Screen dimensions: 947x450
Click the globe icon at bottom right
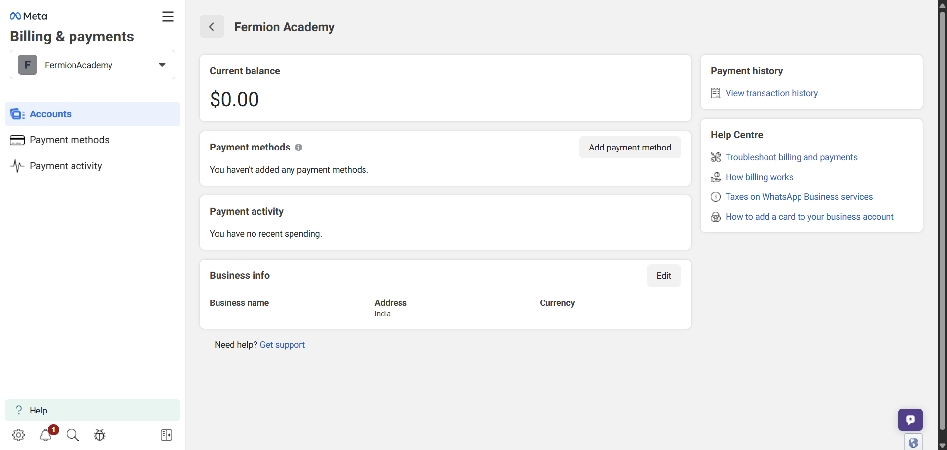[913, 443]
